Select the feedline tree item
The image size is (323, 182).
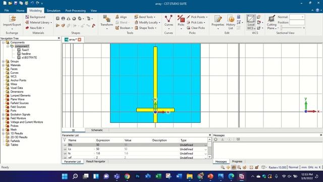pos(26,54)
